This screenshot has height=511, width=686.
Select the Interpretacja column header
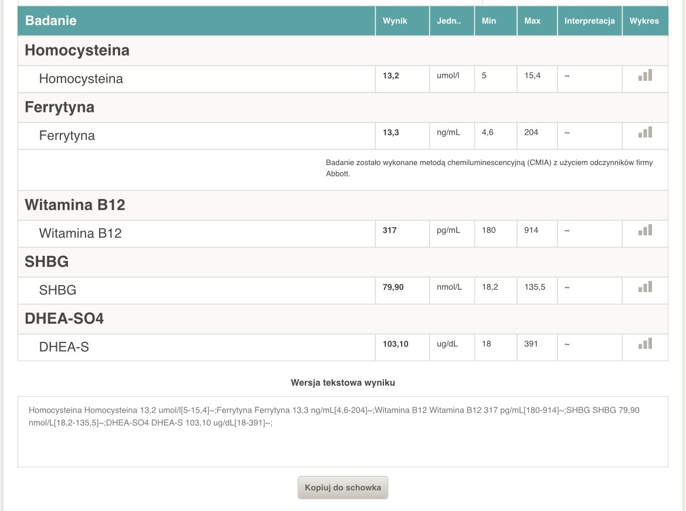click(x=589, y=21)
